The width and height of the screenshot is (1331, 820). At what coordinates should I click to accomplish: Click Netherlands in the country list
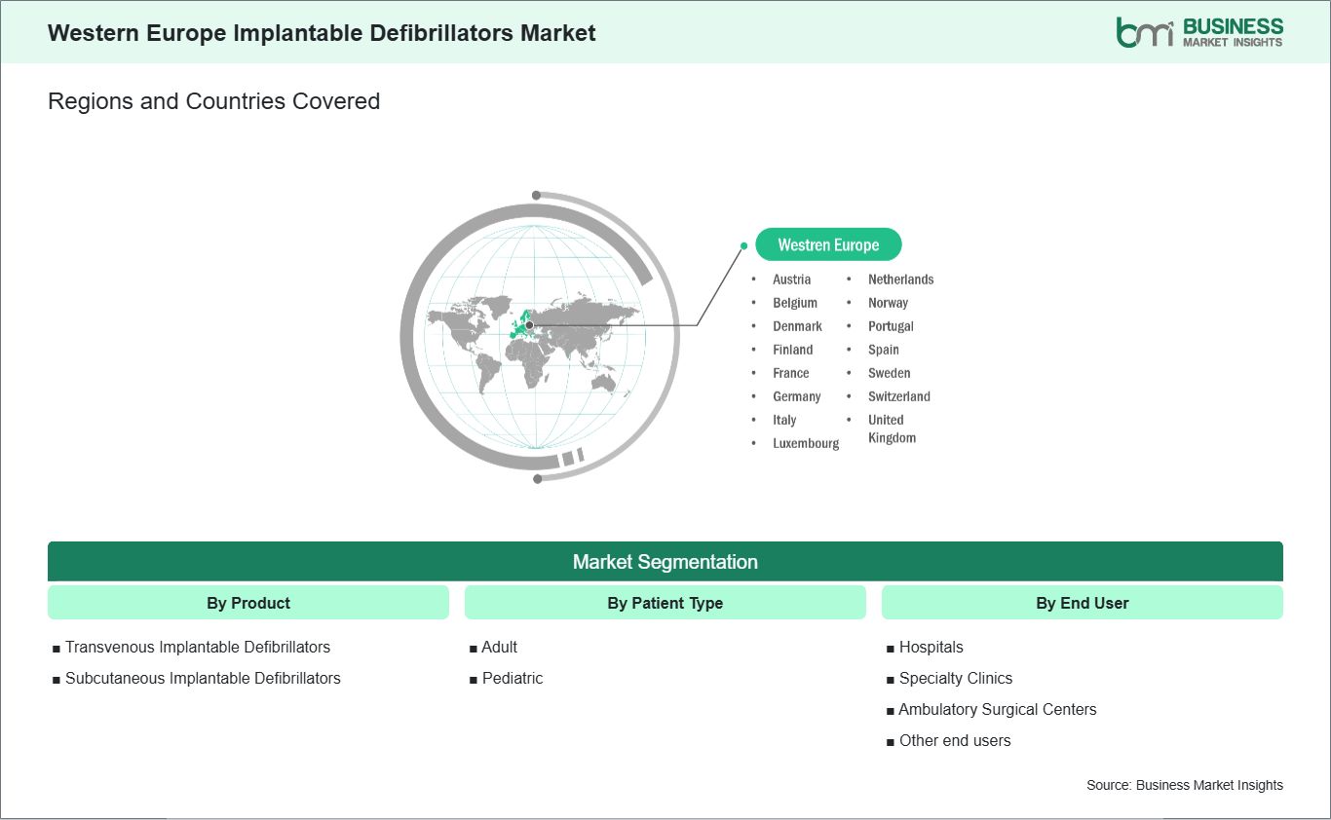click(901, 280)
